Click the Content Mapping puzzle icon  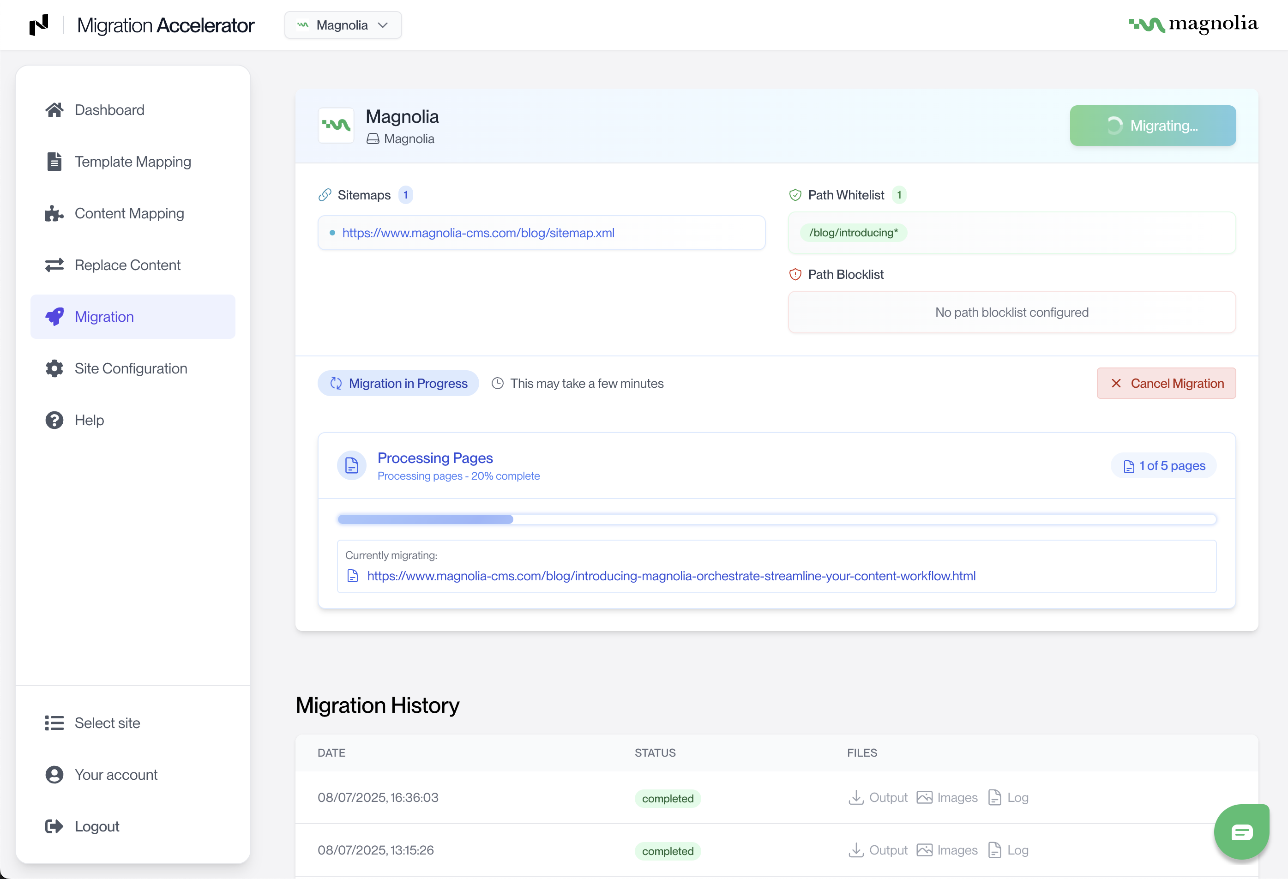54,213
